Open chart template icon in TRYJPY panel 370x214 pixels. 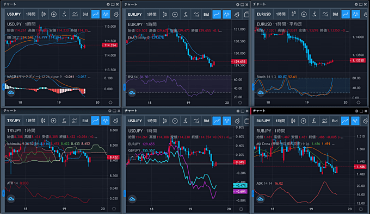coord(75,121)
